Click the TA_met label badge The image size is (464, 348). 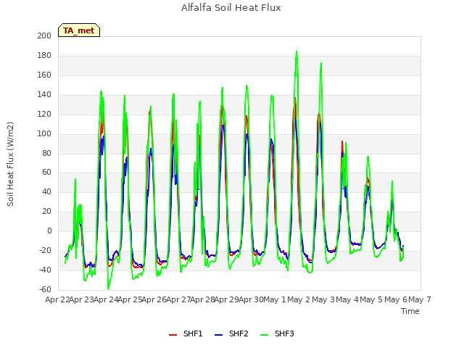coord(79,30)
